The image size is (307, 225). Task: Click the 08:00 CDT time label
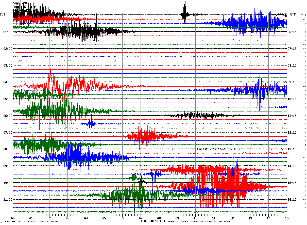point(8,149)
